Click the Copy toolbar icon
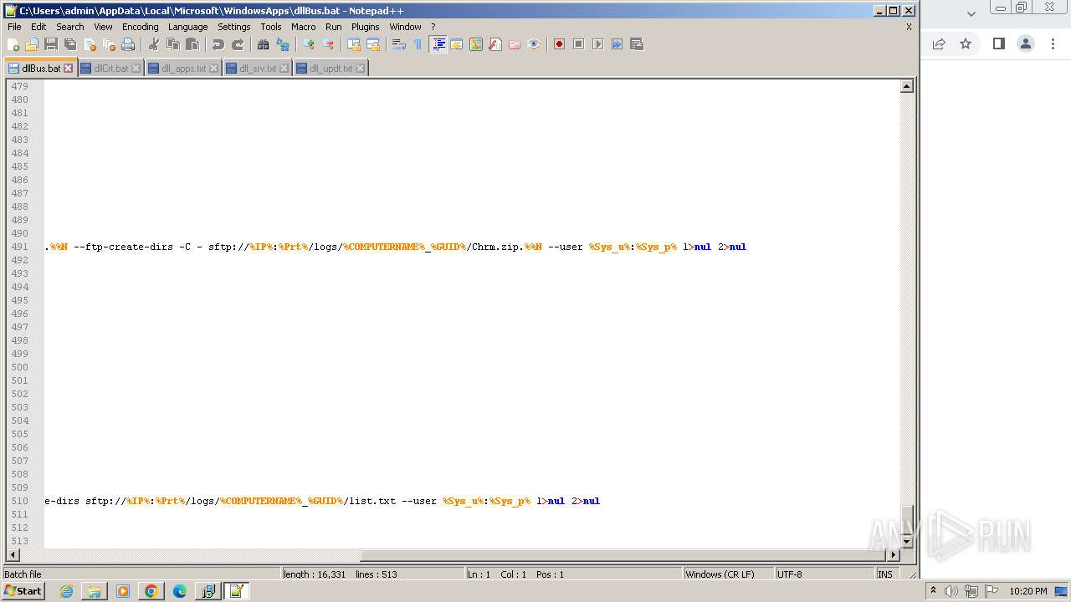This screenshot has width=1071, height=602. [x=173, y=44]
